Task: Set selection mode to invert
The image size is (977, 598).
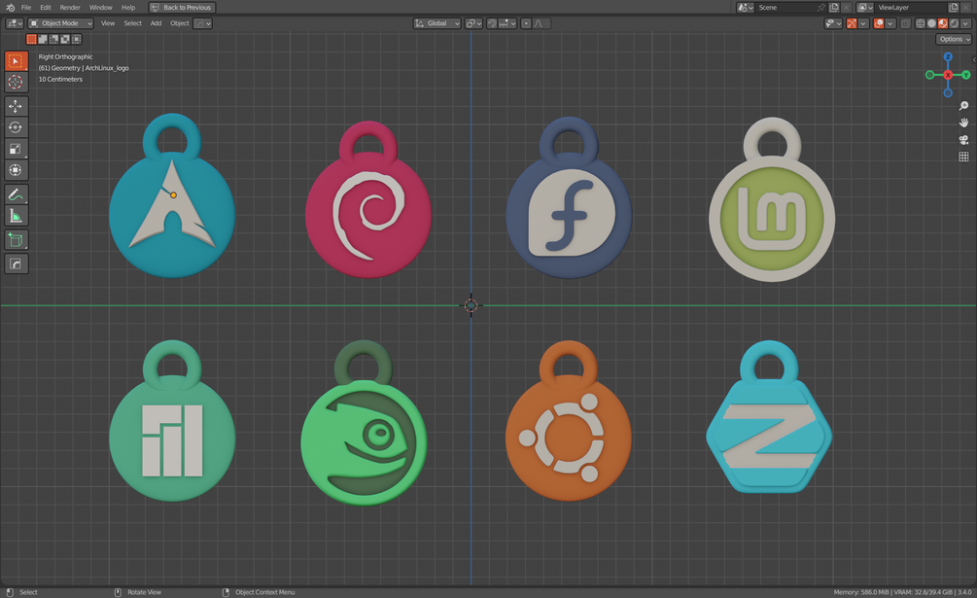Action: pos(65,39)
